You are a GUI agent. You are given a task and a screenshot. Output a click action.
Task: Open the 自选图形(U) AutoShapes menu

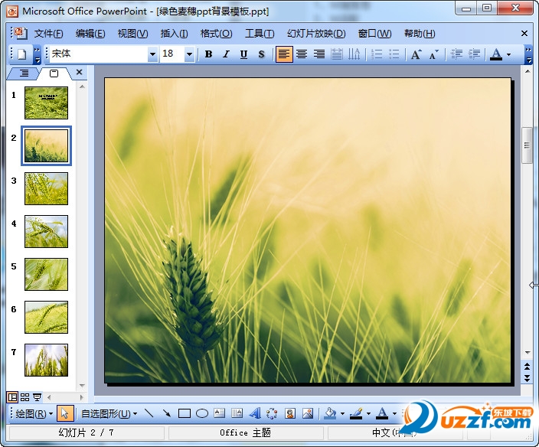point(109,413)
